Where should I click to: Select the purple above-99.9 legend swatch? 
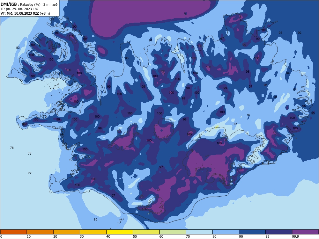tap(305, 232)
